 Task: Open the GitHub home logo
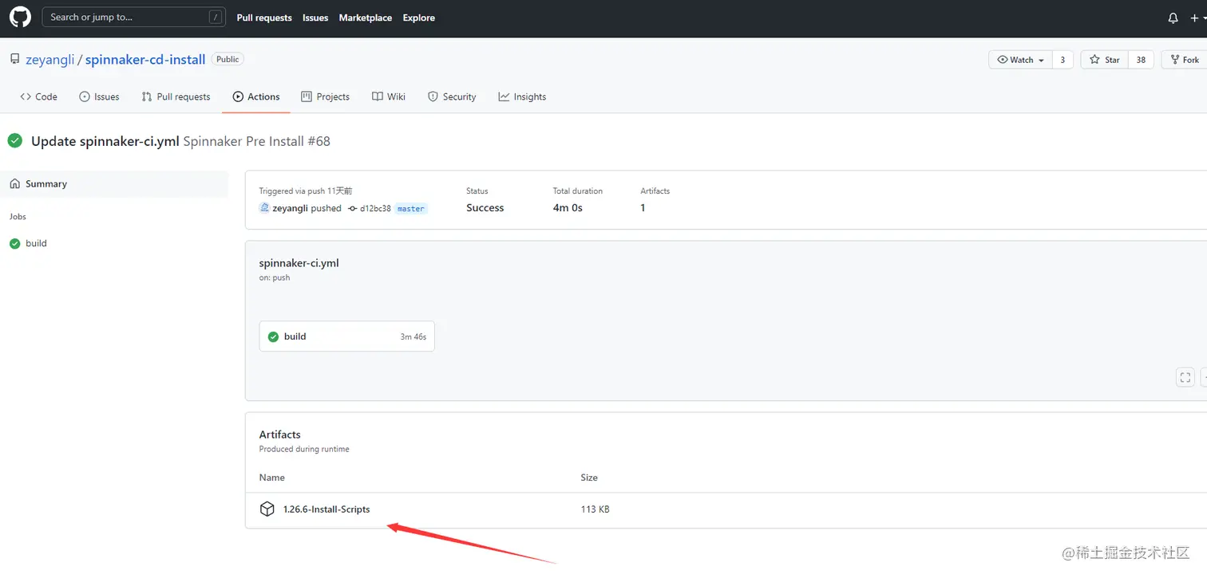(20, 17)
